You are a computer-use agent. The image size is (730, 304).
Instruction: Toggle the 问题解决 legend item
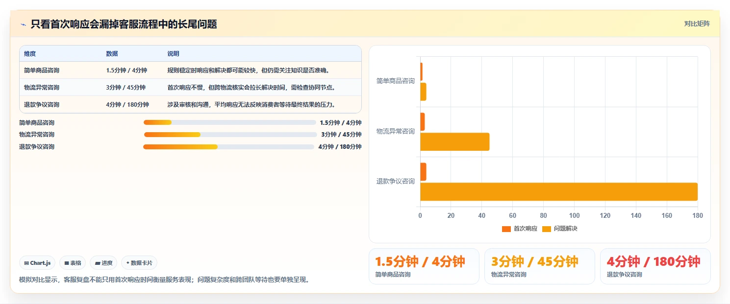click(560, 229)
